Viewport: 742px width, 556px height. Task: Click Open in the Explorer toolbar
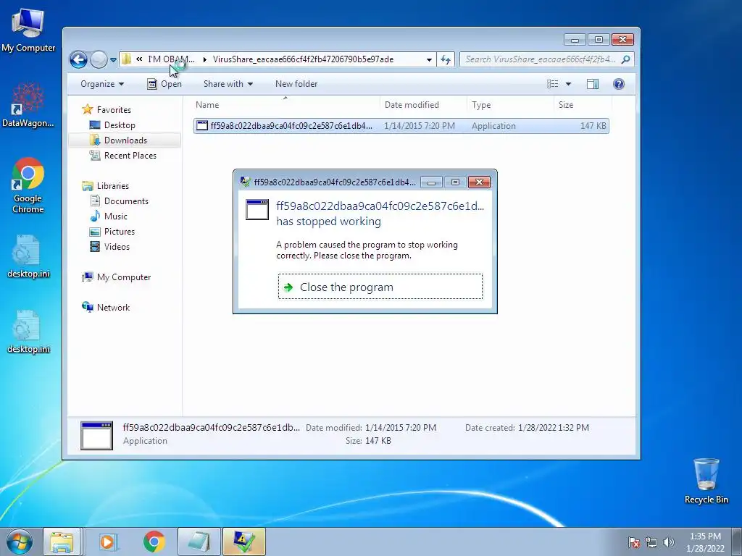164,84
